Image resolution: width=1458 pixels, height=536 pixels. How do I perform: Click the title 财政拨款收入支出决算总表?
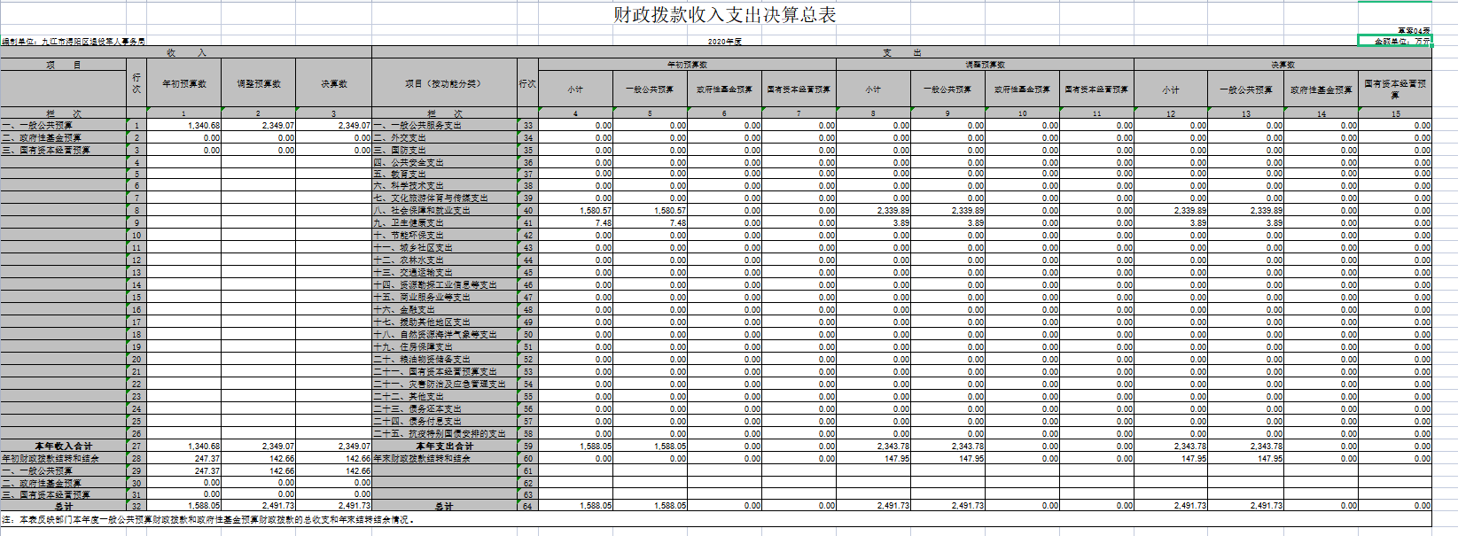pos(724,15)
